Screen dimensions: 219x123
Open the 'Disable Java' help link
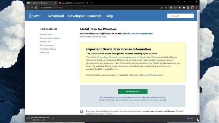coord(46,42)
